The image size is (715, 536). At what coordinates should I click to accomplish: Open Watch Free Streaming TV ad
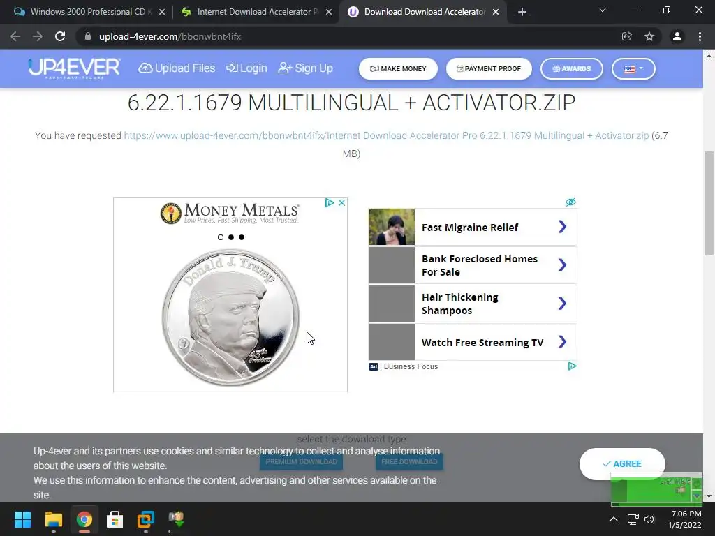click(x=473, y=342)
